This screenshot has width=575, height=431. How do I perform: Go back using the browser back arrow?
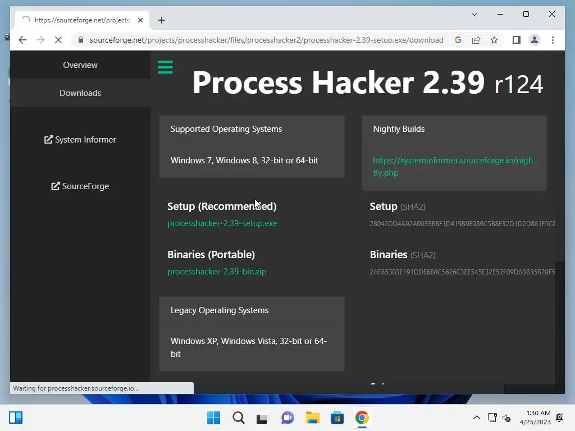(22, 40)
